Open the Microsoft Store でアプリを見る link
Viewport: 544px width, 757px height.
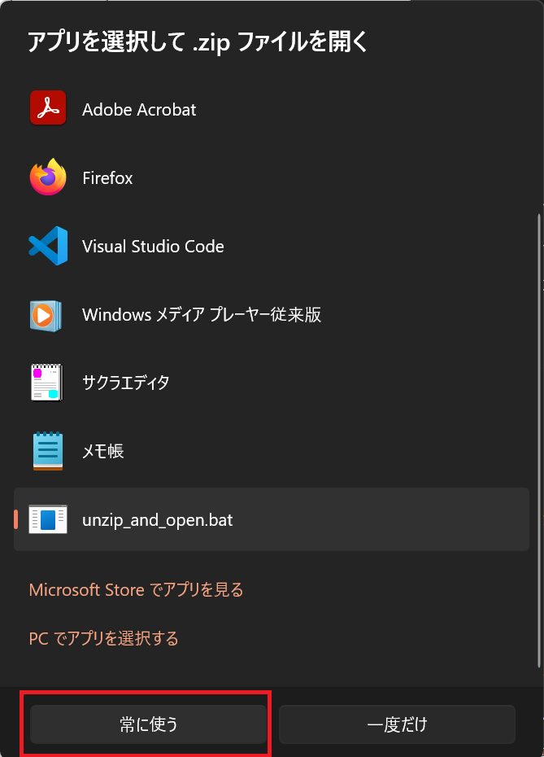136,590
